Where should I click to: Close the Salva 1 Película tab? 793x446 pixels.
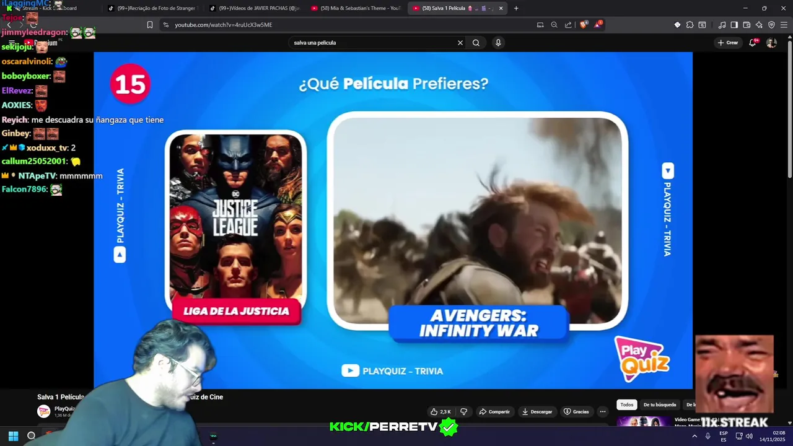tap(501, 8)
